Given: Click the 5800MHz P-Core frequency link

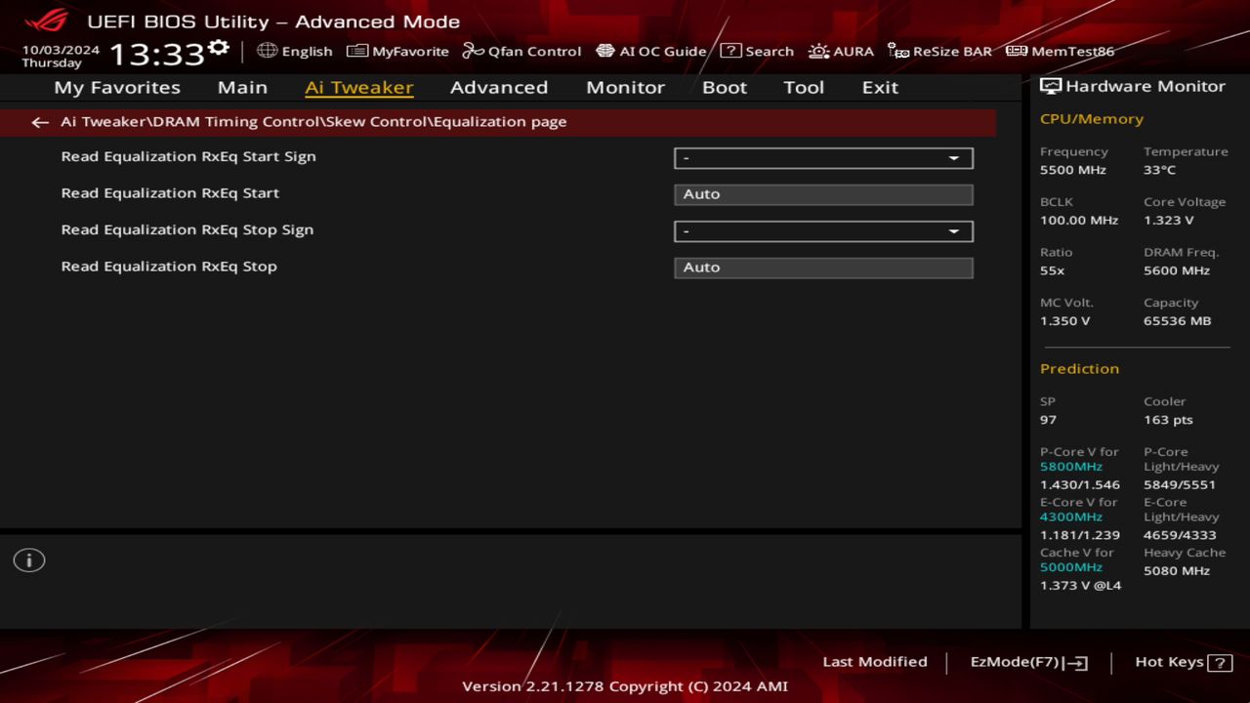Looking at the screenshot, I should click(1071, 467).
